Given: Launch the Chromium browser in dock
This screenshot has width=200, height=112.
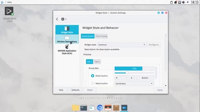Looking at the screenshot, I should click(x=100, y=108).
